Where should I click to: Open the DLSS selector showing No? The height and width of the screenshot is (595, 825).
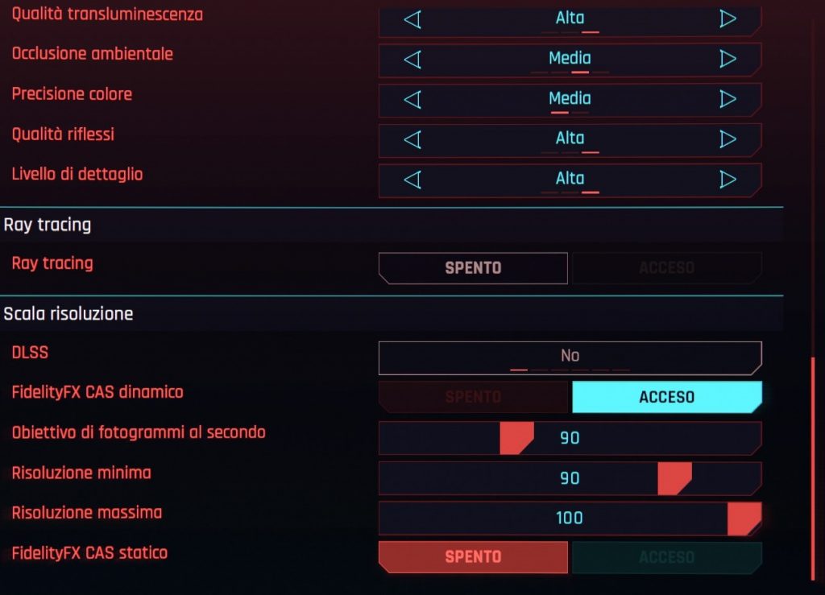570,358
